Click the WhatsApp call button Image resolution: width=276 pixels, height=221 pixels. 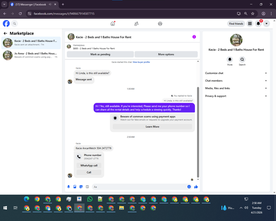[x=89, y=165]
